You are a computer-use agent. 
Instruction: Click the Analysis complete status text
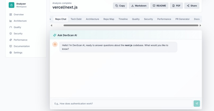[62, 3]
